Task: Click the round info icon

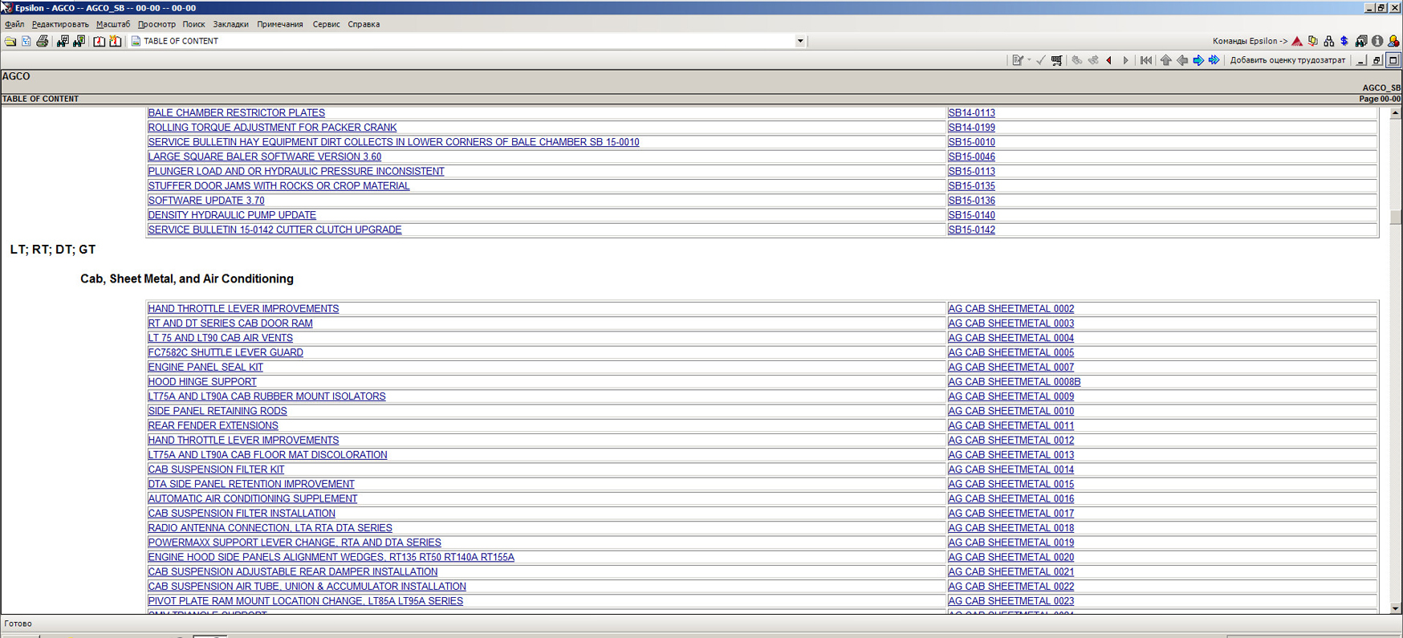Action: coord(1377,41)
